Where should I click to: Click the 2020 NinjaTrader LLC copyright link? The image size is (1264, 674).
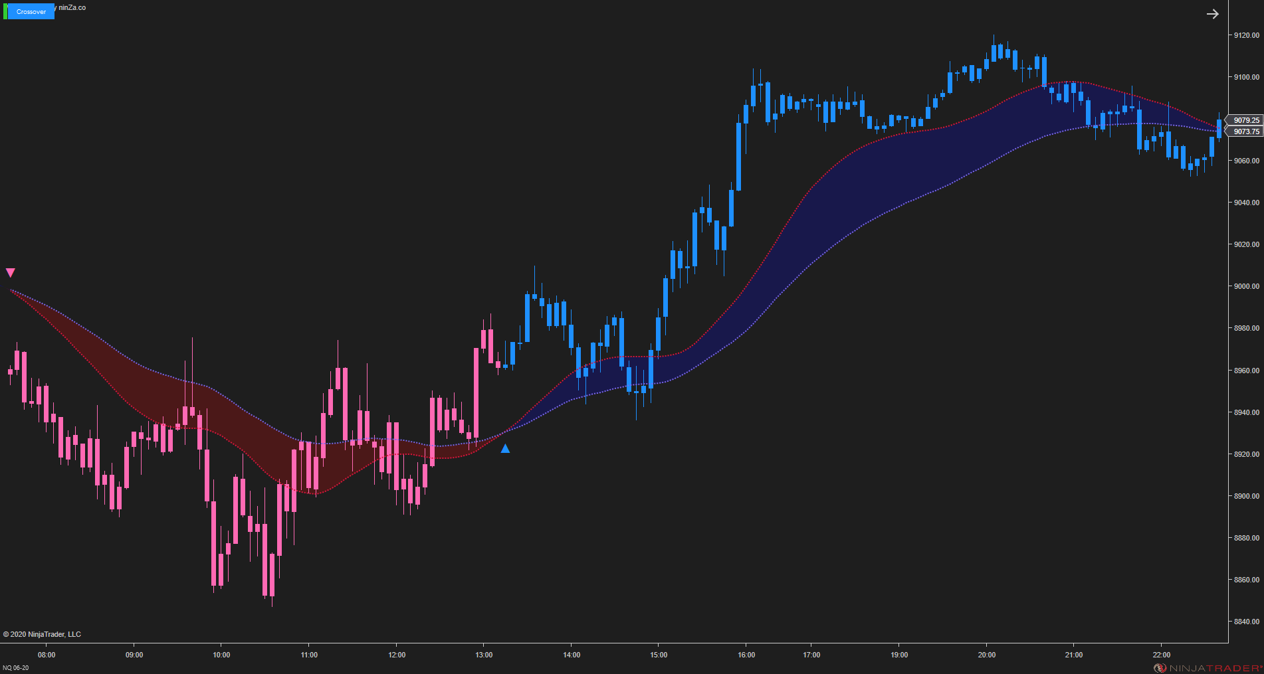(41, 634)
